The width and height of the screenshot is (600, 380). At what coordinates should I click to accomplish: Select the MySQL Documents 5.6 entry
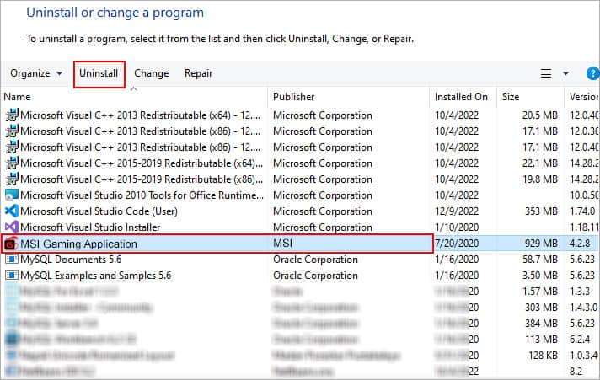point(71,260)
